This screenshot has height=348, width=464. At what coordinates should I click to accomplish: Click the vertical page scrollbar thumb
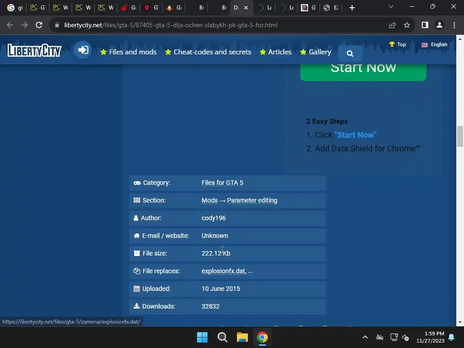coord(460,136)
